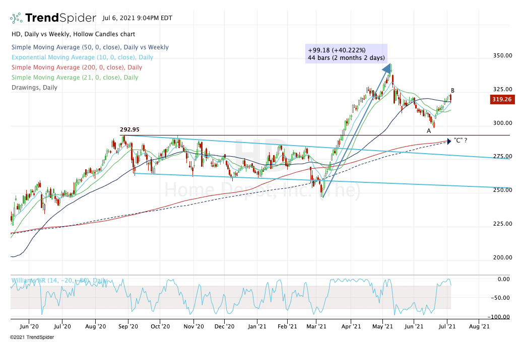Select the Simple Moving Average (21) legend item

click(74, 78)
